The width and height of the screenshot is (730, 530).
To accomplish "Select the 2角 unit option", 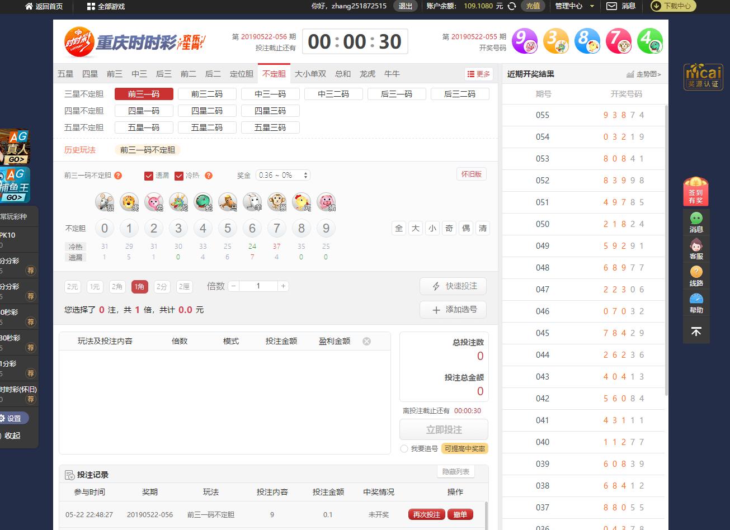I will 117,287.
